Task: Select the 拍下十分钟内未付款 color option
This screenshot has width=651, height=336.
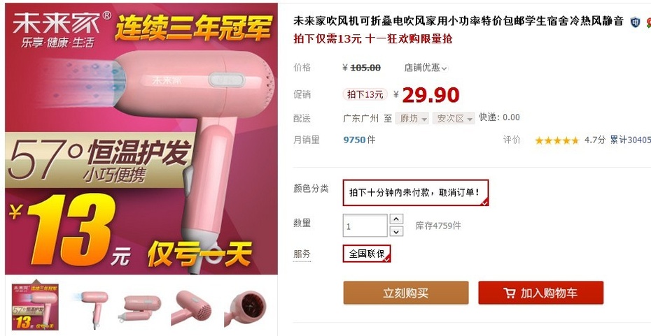Action: pyautogui.click(x=416, y=193)
